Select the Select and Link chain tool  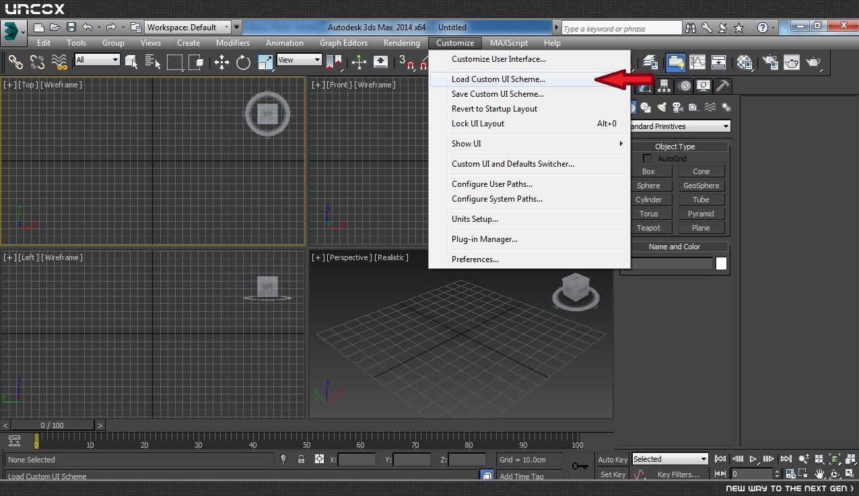pyautogui.click(x=15, y=63)
